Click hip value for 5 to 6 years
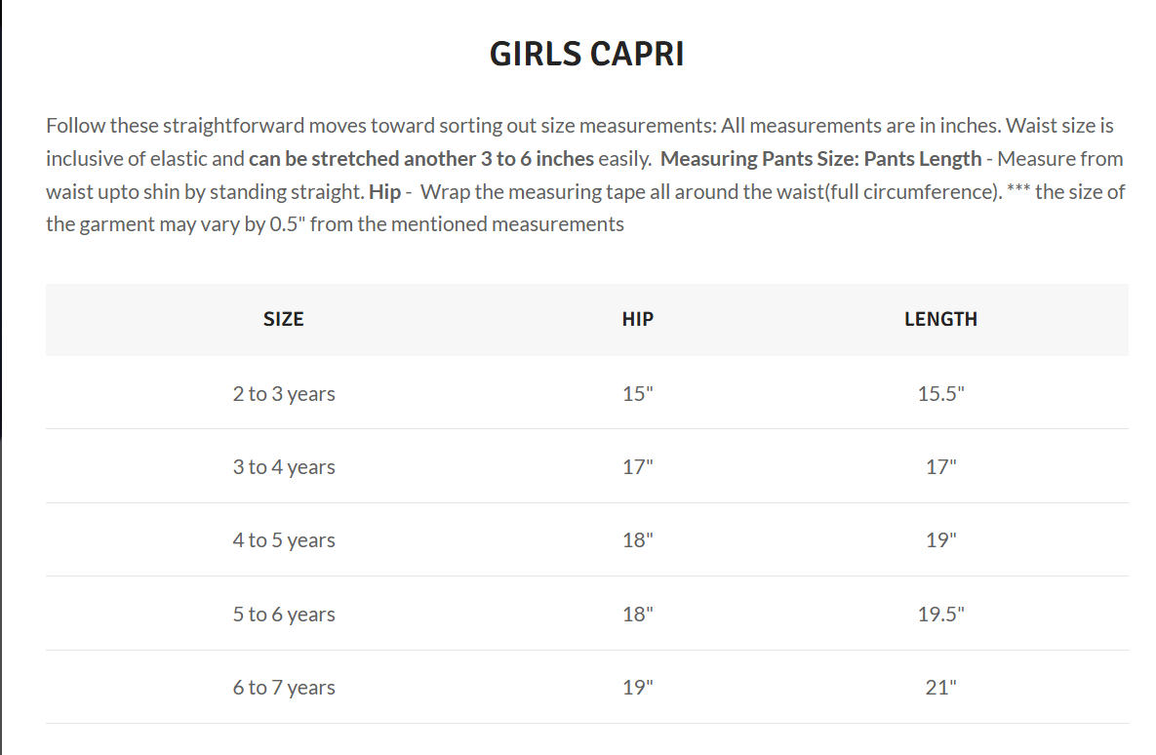This screenshot has width=1156, height=755. 637,615
